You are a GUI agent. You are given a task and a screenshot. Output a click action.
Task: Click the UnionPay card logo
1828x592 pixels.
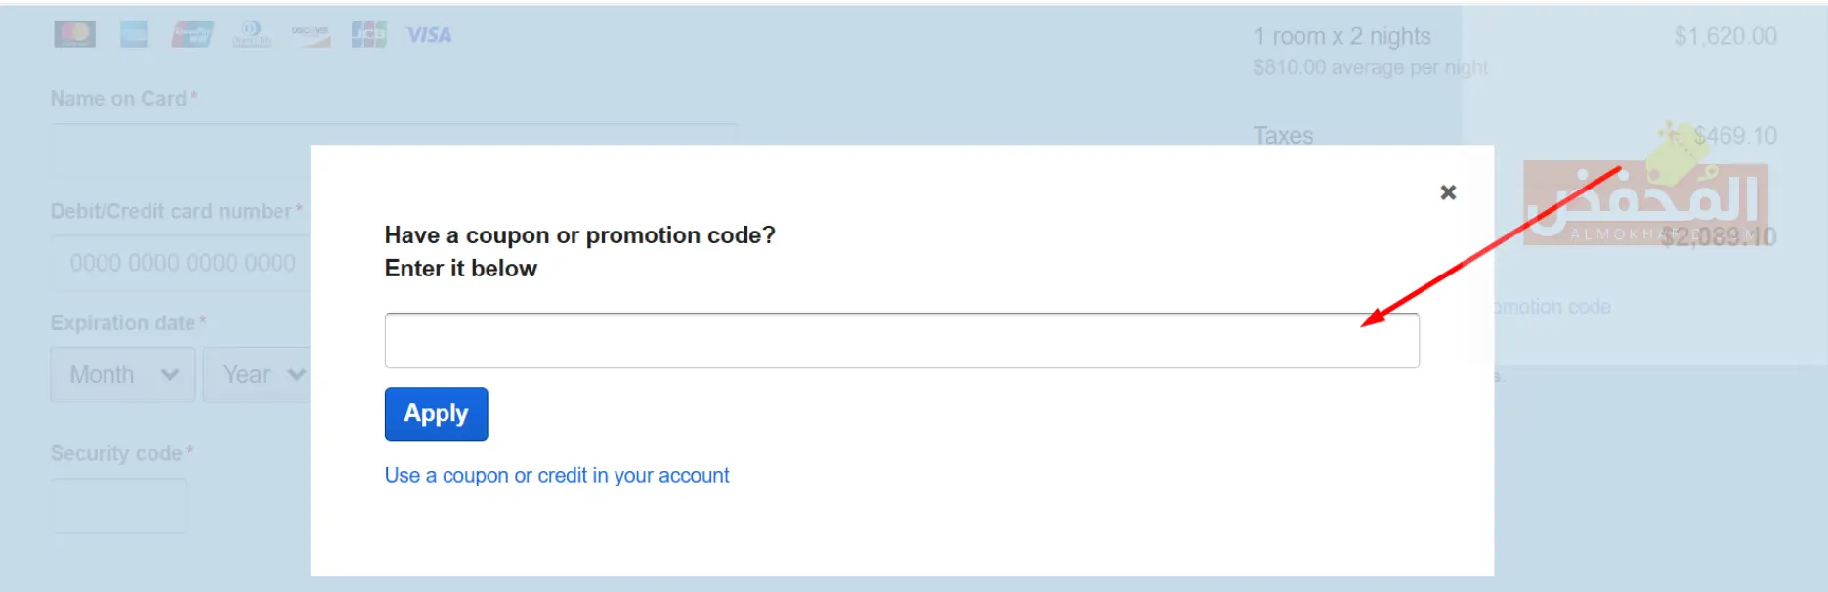tap(192, 34)
